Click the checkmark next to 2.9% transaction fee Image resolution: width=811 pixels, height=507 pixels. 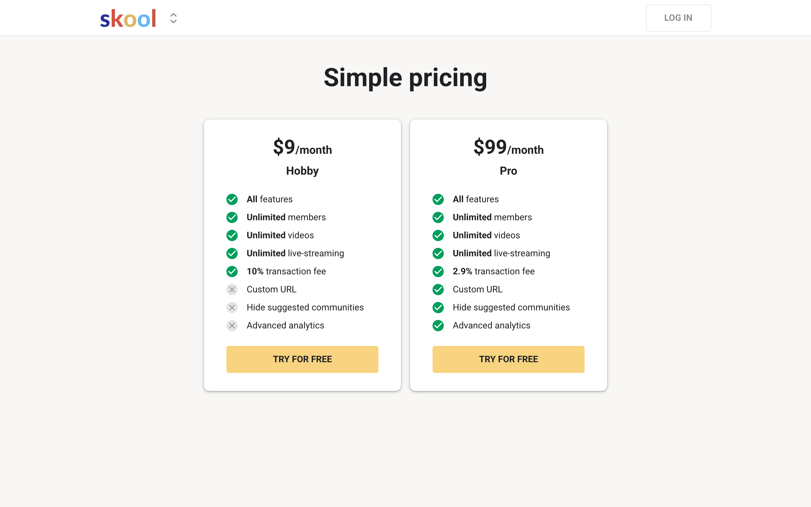pyautogui.click(x=438, y=272)
